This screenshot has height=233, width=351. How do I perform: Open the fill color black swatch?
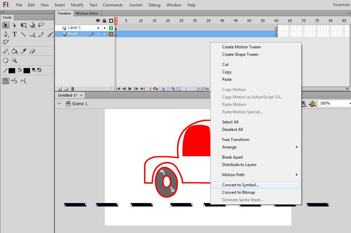click(x=27, y=70)
